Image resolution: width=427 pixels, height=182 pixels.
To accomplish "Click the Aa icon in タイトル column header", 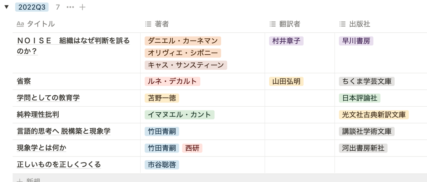I will [x=20, y=24].
